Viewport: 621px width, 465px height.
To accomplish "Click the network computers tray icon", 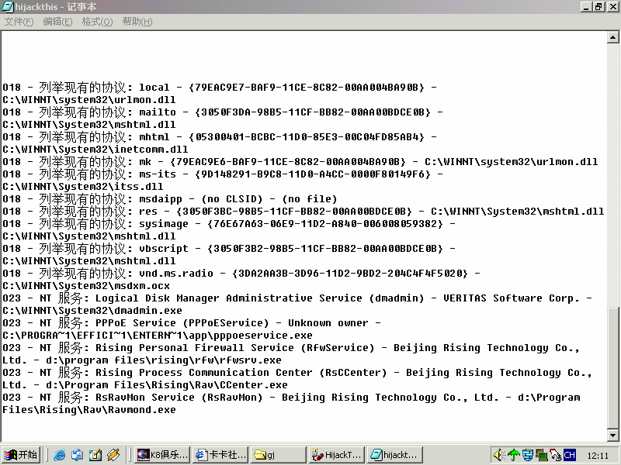I will tap(541, 455).
